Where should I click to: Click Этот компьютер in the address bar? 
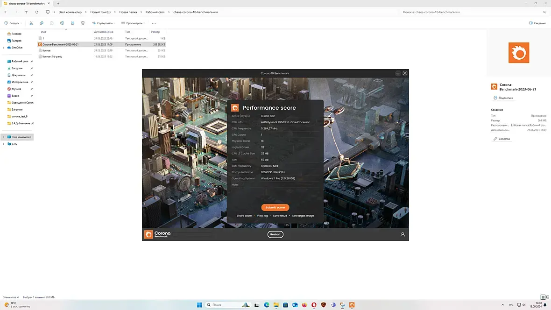(x=70, y=12)
